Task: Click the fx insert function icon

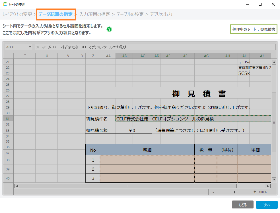Action: pyautogui.click(x=50, y=47)
